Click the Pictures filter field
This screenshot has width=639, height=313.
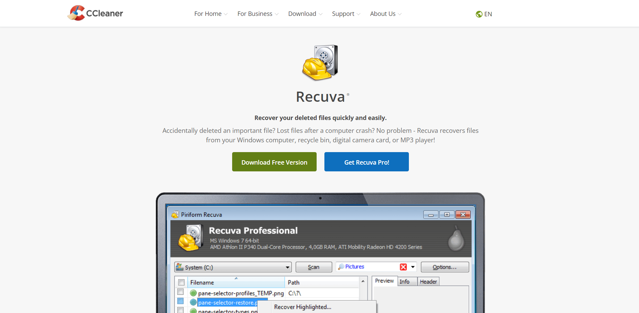point(376,267)
